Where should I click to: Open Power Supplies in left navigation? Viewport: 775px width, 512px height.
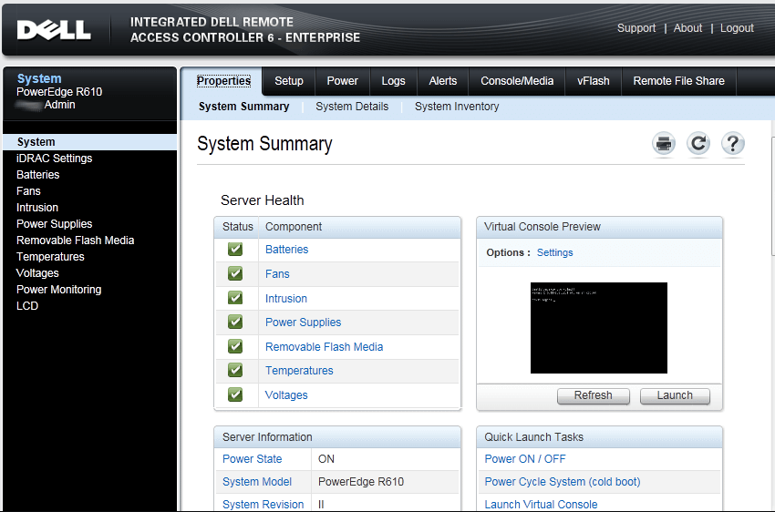coord(55,224)
